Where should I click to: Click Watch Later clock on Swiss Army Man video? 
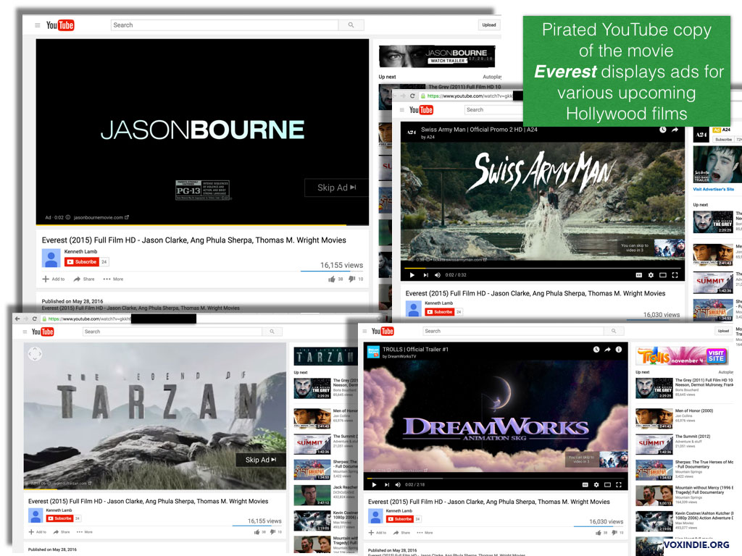663,130
